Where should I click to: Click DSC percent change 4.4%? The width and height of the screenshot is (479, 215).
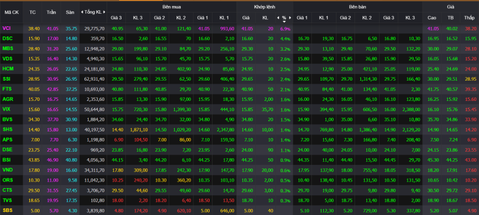pos(285,39)
